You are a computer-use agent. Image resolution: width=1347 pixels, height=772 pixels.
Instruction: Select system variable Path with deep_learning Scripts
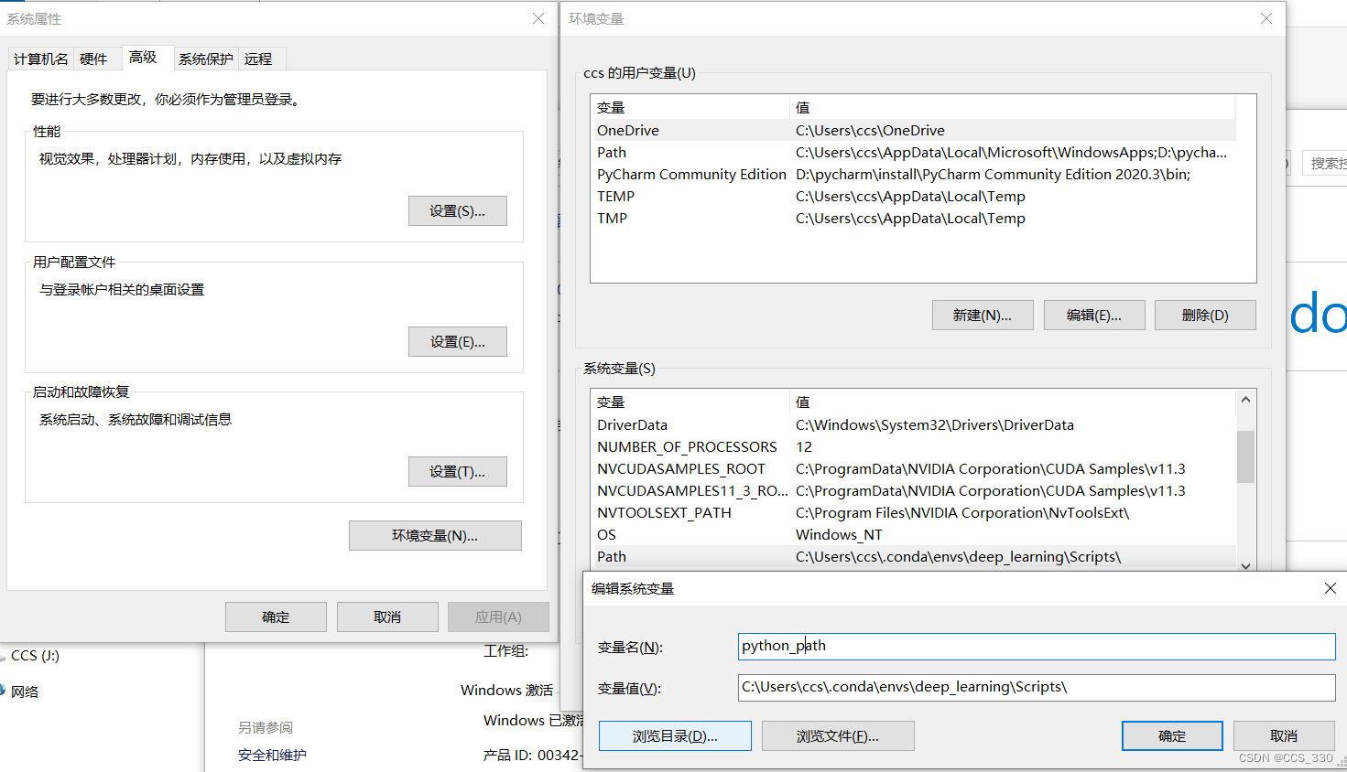click(x=913, y=556)
